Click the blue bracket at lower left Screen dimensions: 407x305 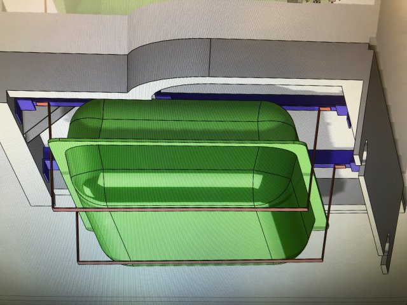[46, 170]
